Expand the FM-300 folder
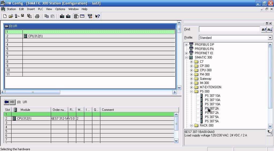 (191, 74)
